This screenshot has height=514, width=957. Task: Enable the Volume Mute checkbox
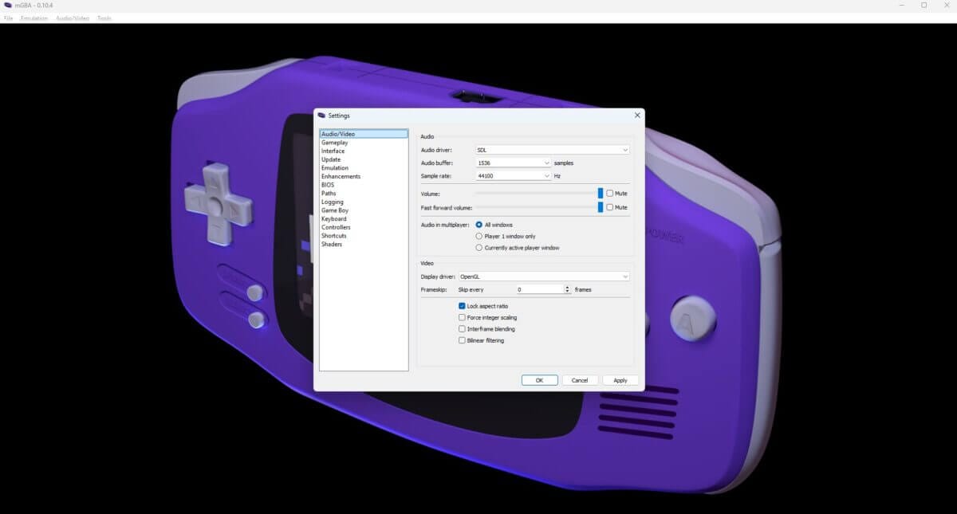pyautogui.click(x=610, y=194)
